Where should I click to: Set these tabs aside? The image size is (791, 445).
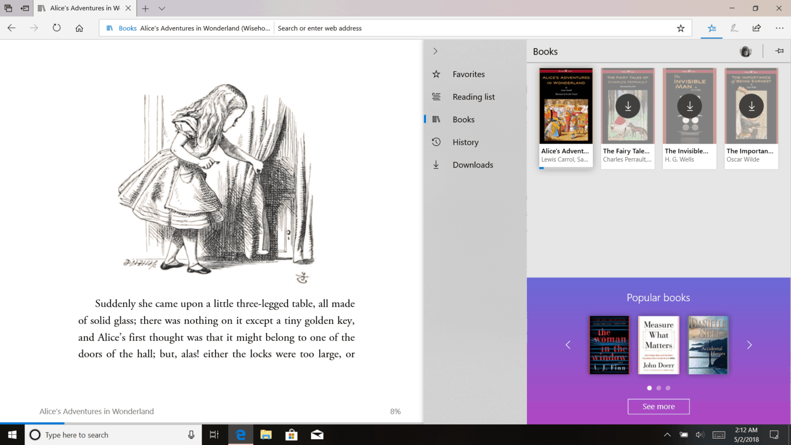point(25,8)
